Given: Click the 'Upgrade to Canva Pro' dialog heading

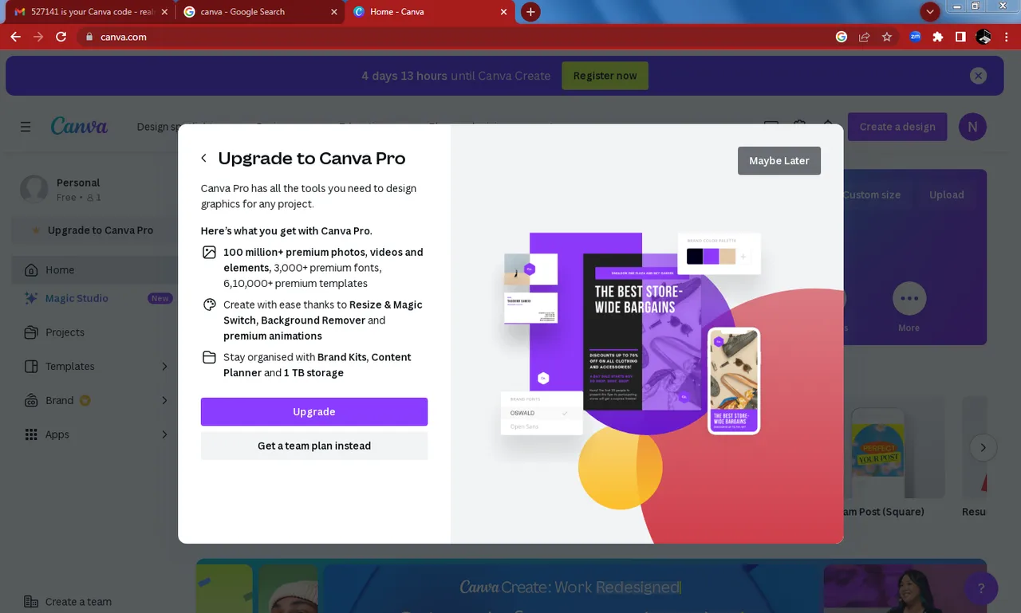Looking at the screenshot, I should coord(312,159).
